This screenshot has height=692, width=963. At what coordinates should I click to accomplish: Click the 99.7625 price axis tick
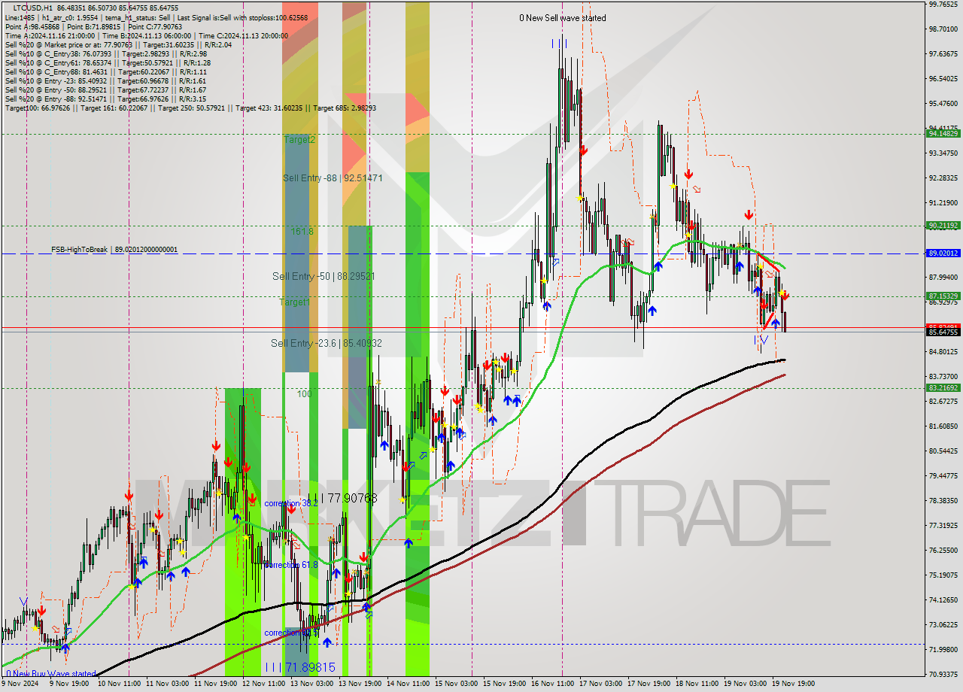(943, 5)
